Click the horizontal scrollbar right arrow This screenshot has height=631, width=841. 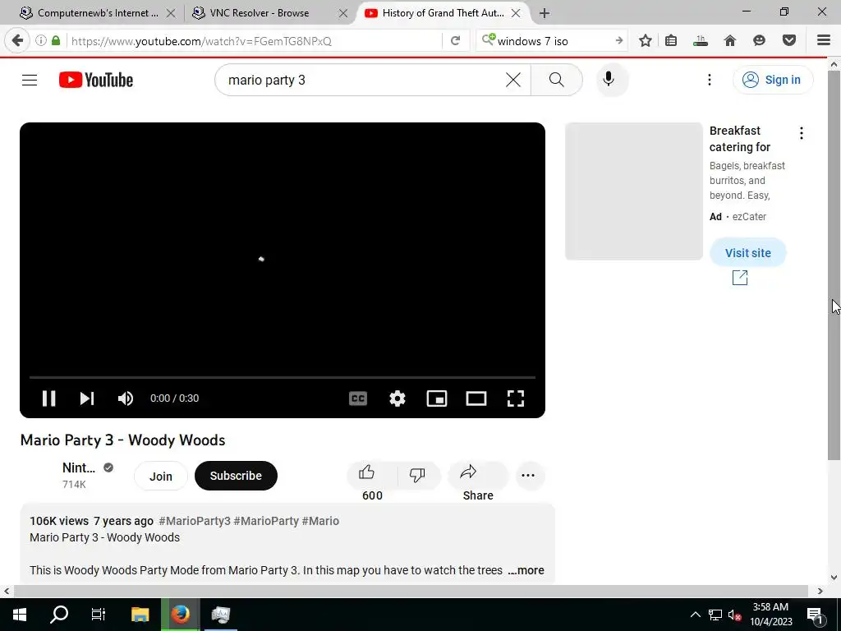[x=820, y=591]
